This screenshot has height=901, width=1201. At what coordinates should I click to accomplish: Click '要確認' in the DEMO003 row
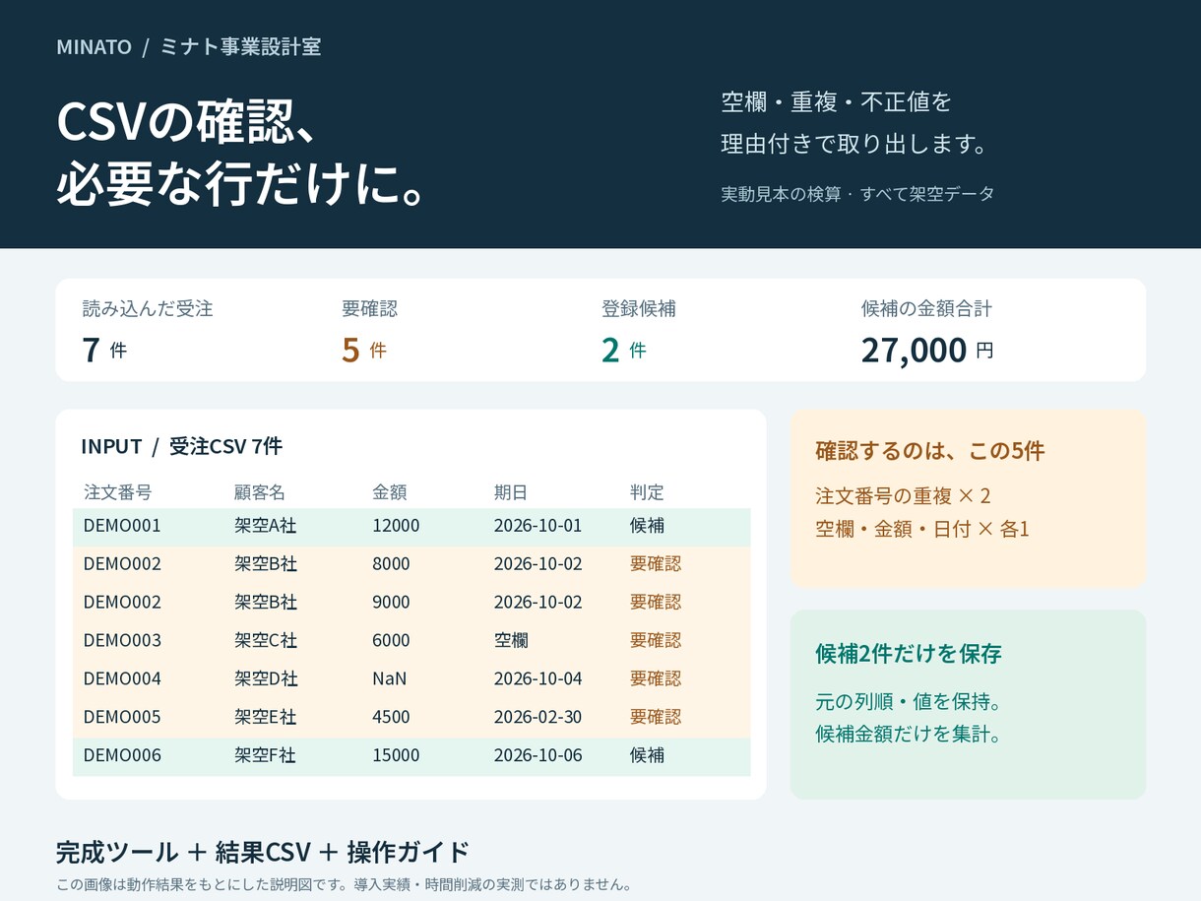(x=656, y=641)
